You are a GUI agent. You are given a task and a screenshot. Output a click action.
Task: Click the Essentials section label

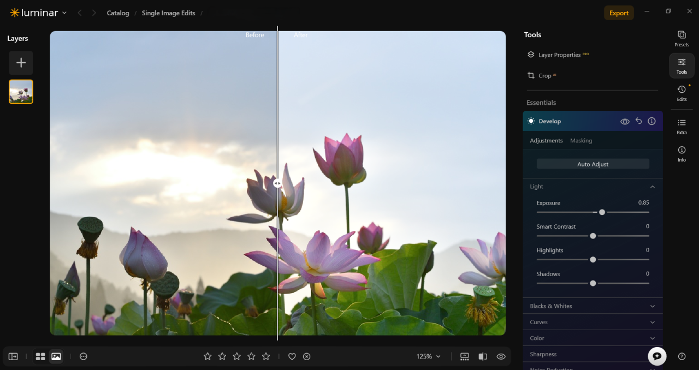click(541, 103)
